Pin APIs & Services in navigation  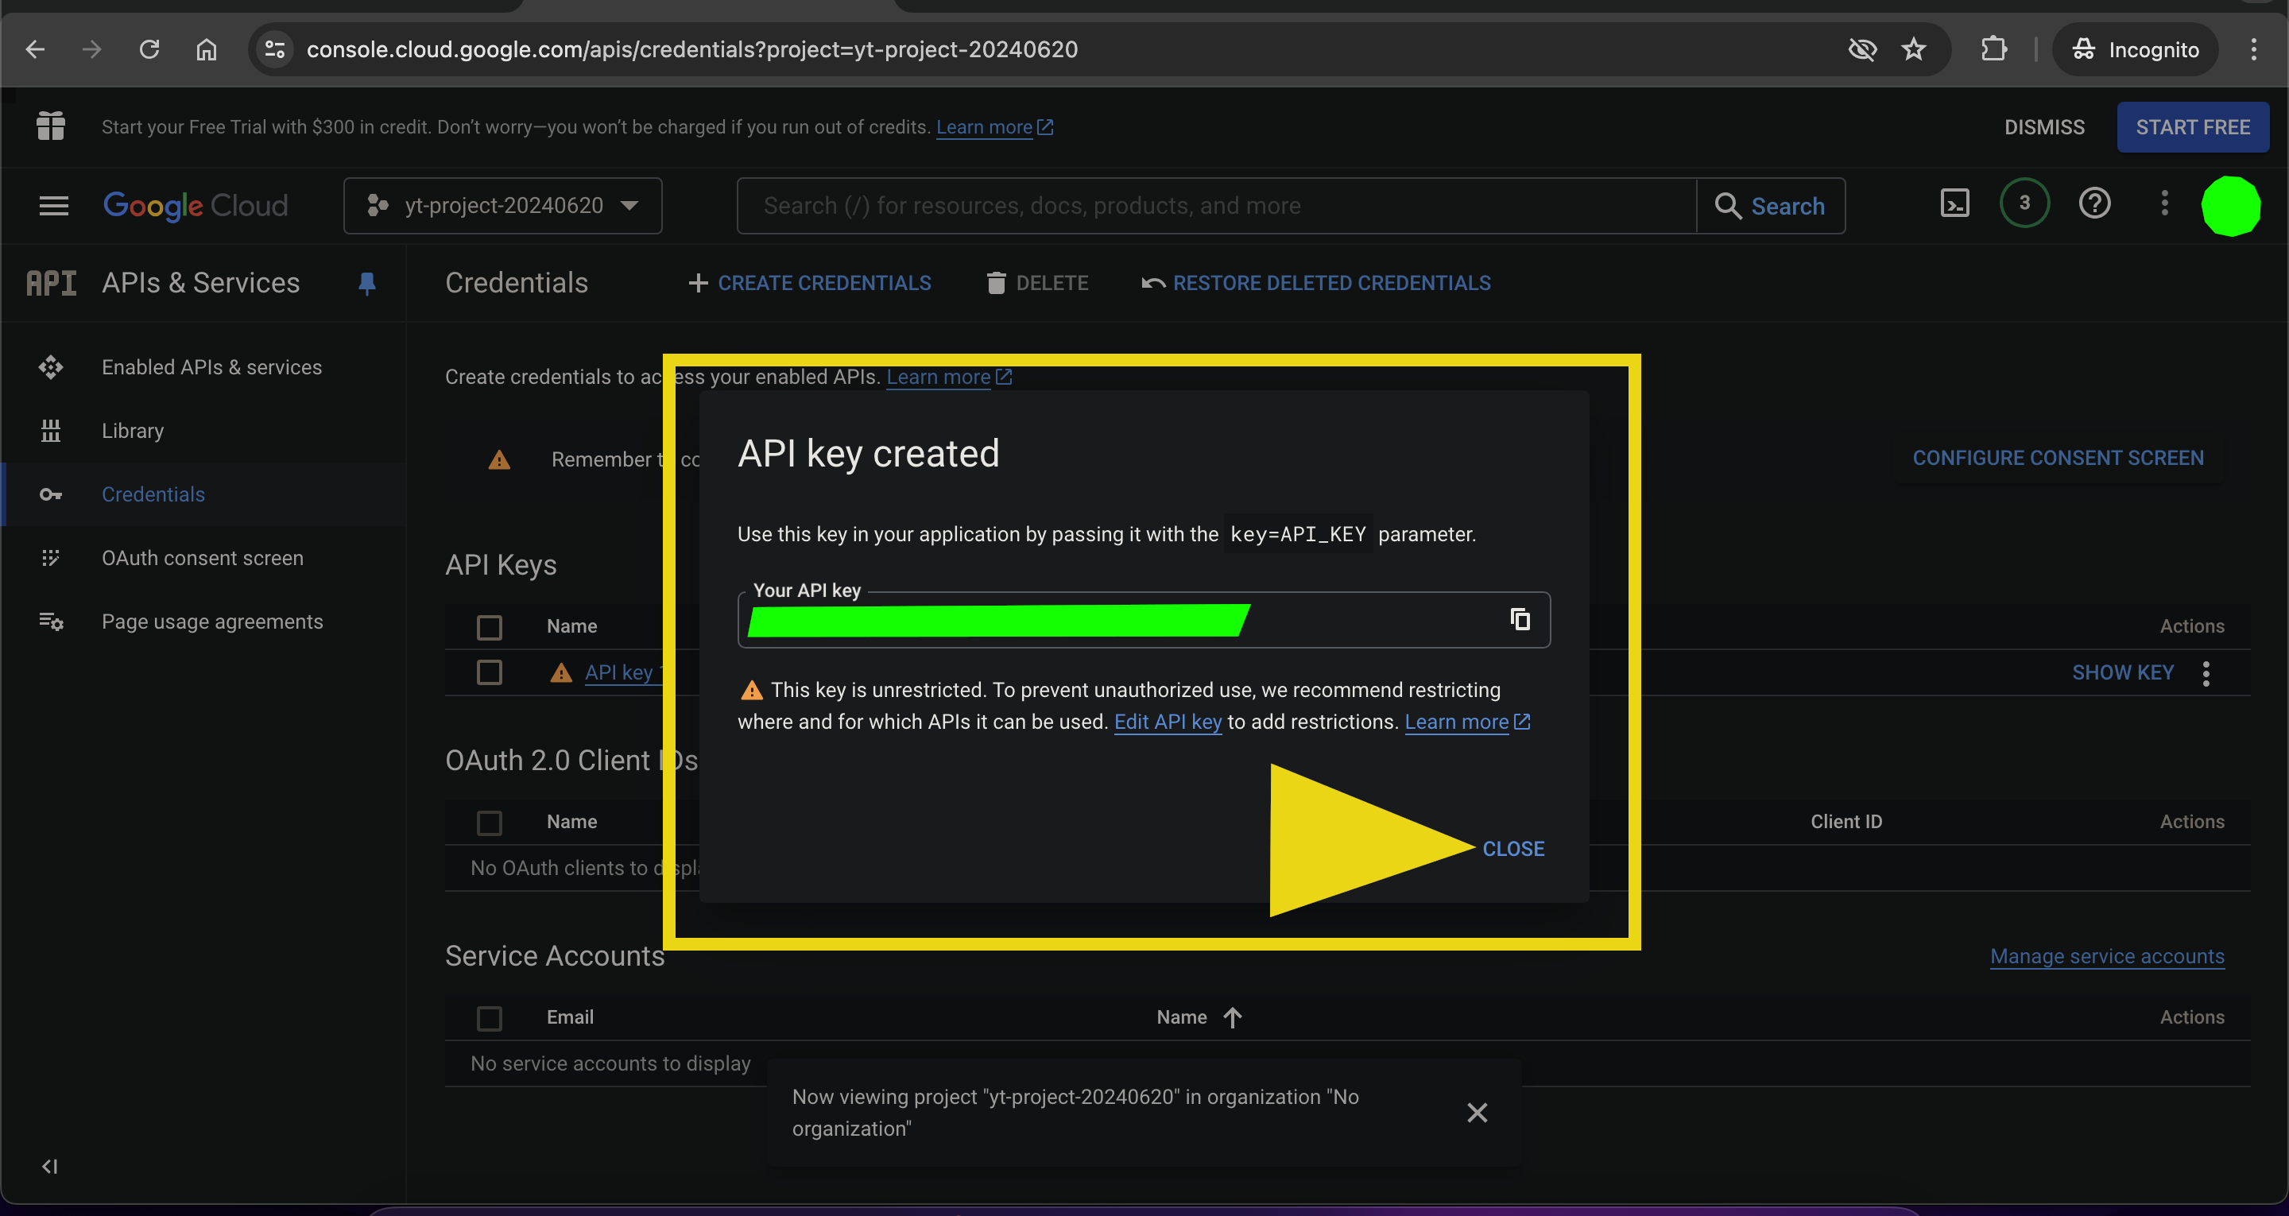367,284
